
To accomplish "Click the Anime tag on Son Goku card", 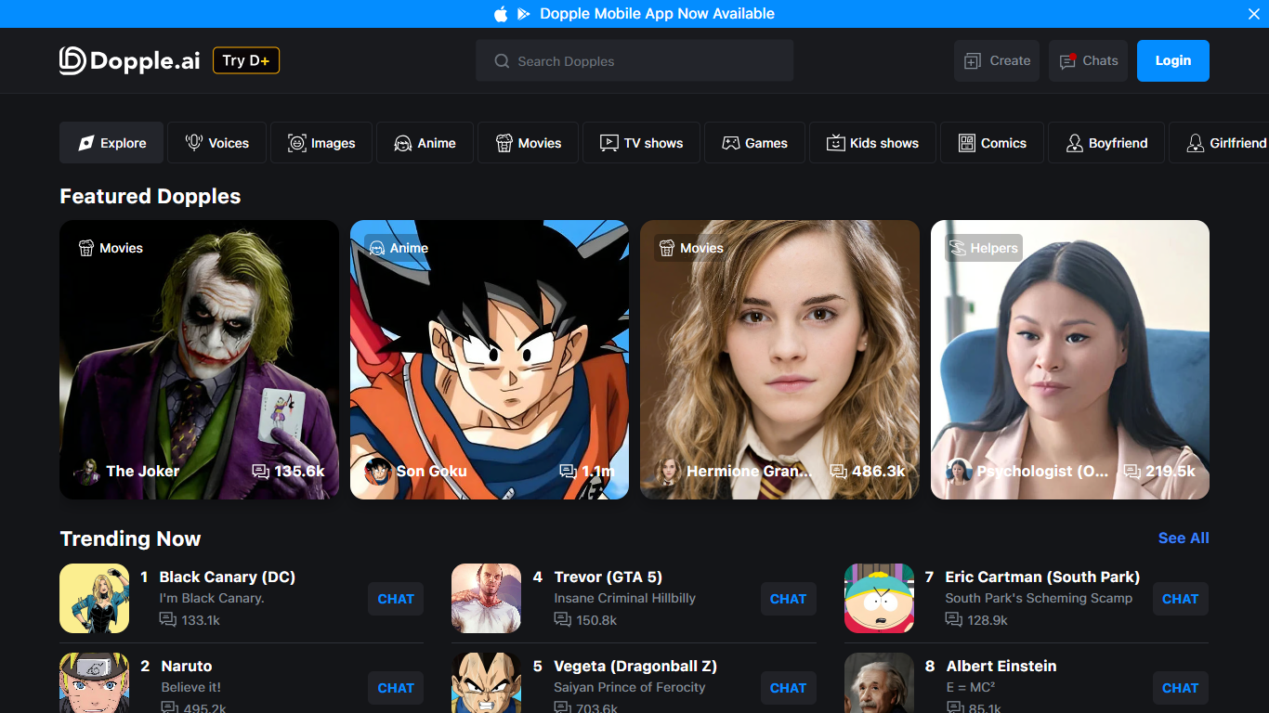I will [x=399, y=248].
